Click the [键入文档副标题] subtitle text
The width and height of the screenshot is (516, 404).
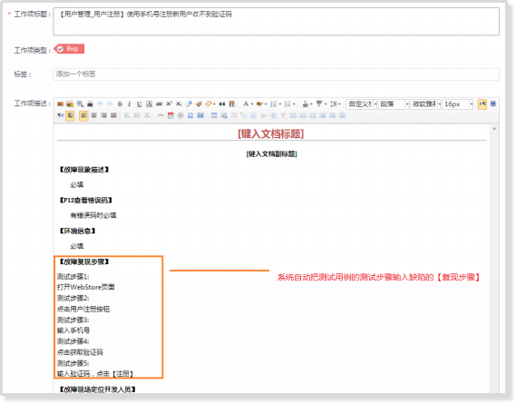coord(271,154)
